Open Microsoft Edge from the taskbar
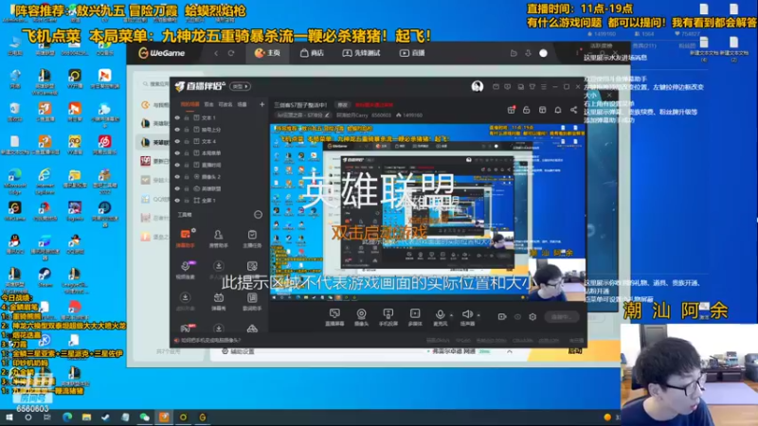 point(67,417)
